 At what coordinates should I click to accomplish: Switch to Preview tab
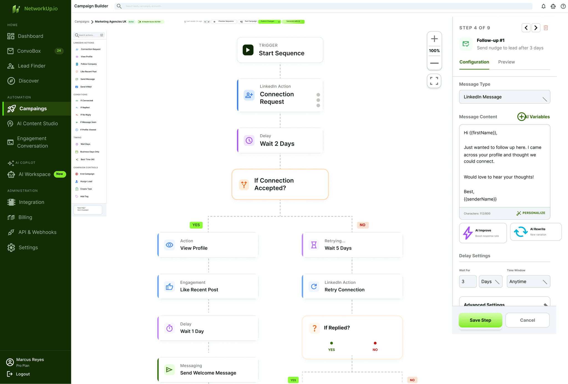506,62
